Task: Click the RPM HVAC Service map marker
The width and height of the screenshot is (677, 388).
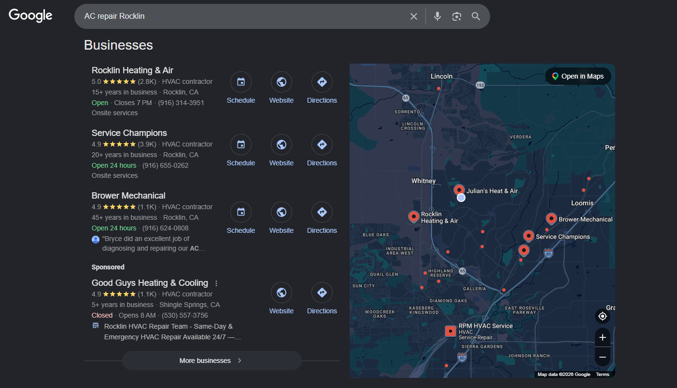Action: pos(451,331)
